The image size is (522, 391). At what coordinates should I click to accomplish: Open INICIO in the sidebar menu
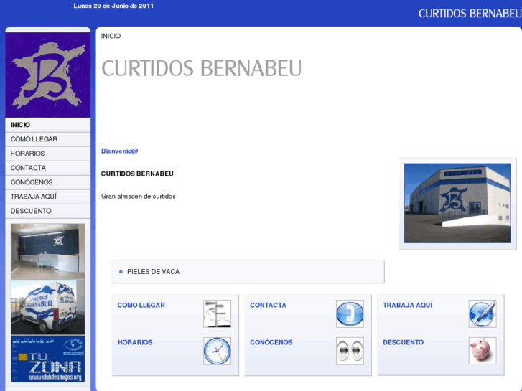(48, 125)
